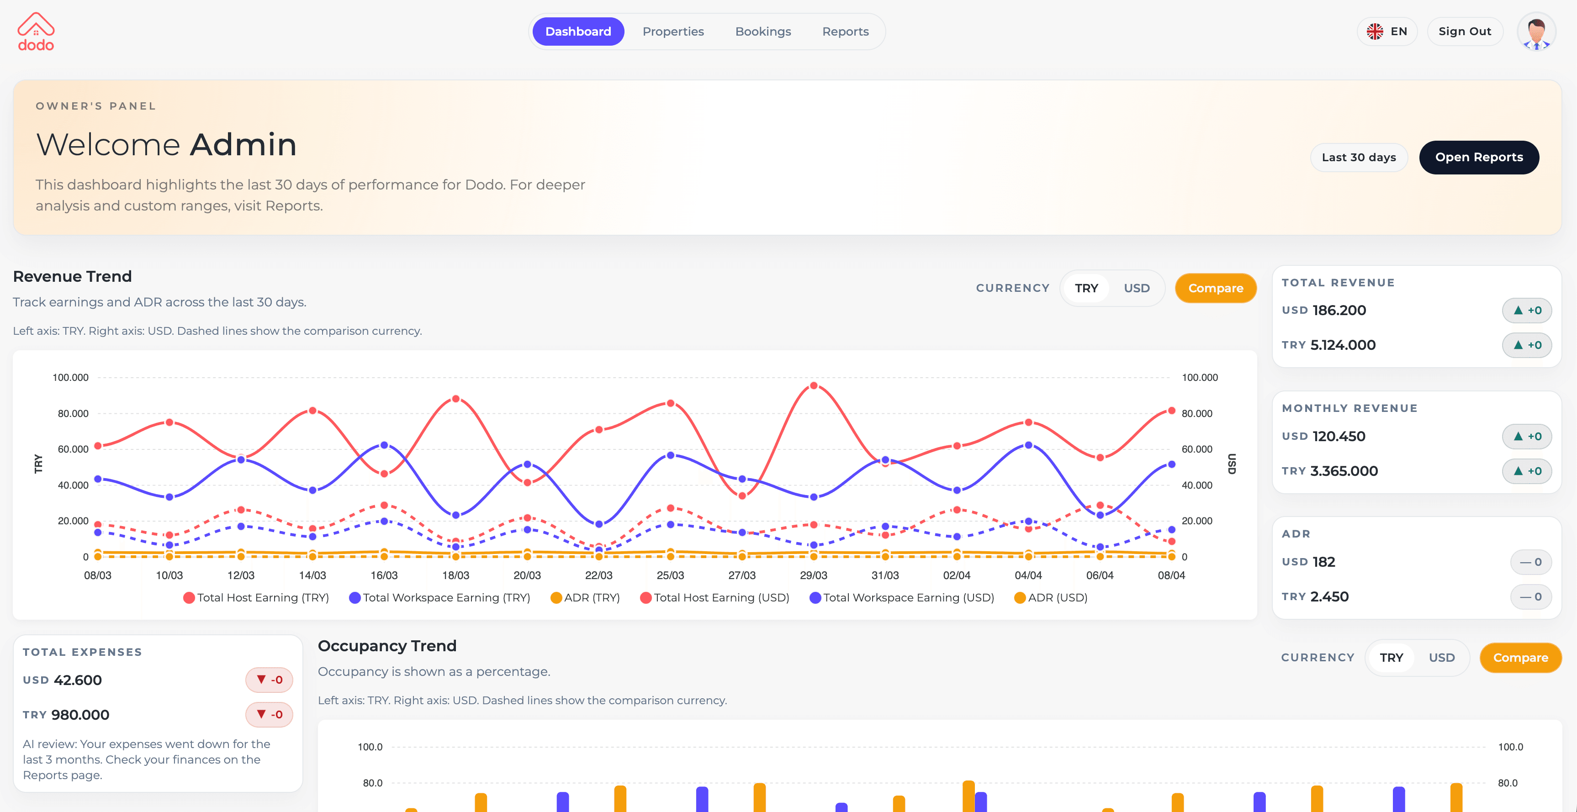1577x812 pixels.
Task: Switch Revenue Trend currency to USD
Action: 1136,288
